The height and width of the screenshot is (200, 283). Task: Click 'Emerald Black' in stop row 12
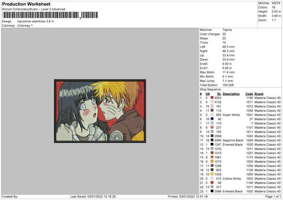pyautogui.click(x=233, y=144)
